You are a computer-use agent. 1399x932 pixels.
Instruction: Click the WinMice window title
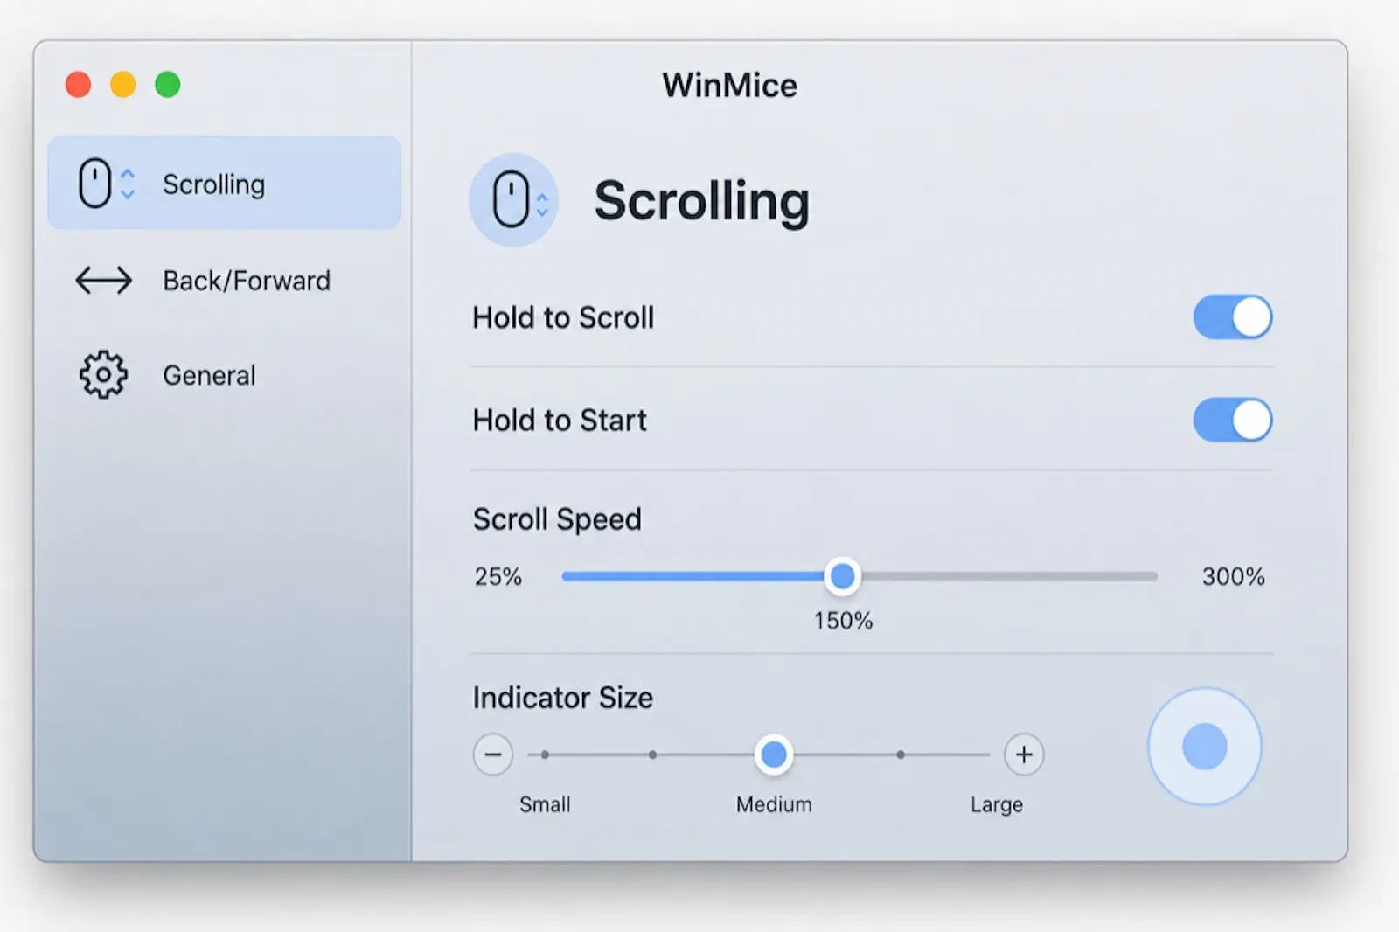(729, 86)
